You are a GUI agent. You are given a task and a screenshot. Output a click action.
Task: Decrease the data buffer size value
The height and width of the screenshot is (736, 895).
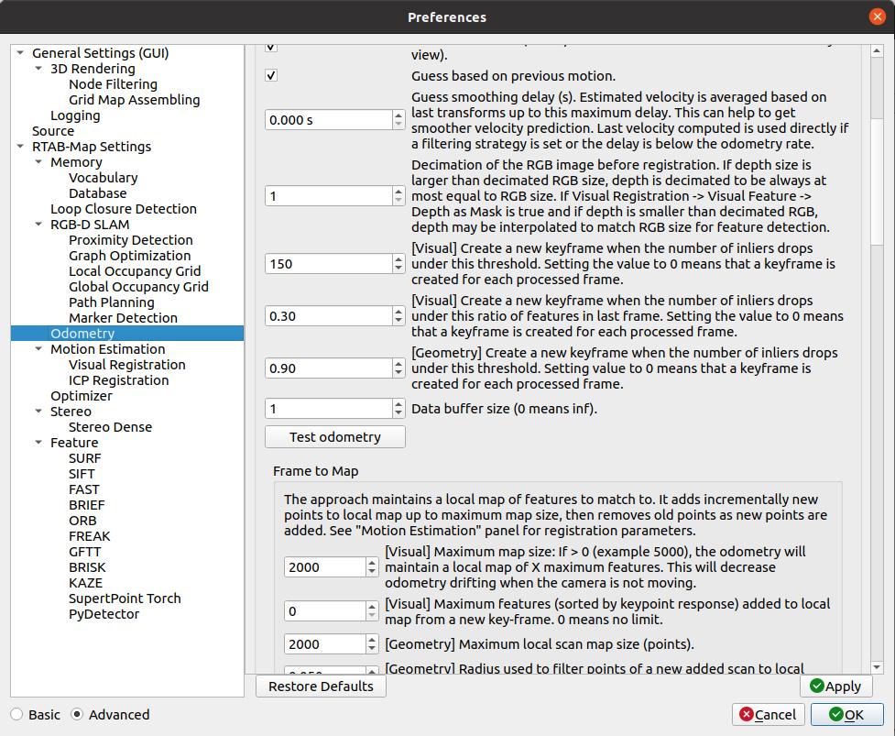pos(398,413)
